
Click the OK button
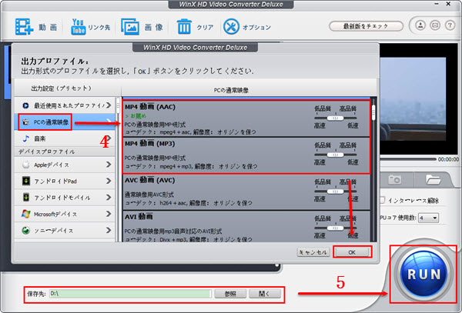pyautogui.click(x=352, y=252)
